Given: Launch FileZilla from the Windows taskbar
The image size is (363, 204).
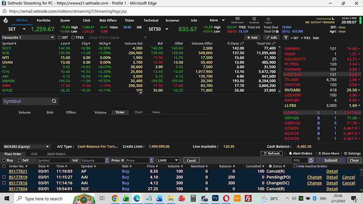Looking at the screenshot, I should click(x=248, y=199).
